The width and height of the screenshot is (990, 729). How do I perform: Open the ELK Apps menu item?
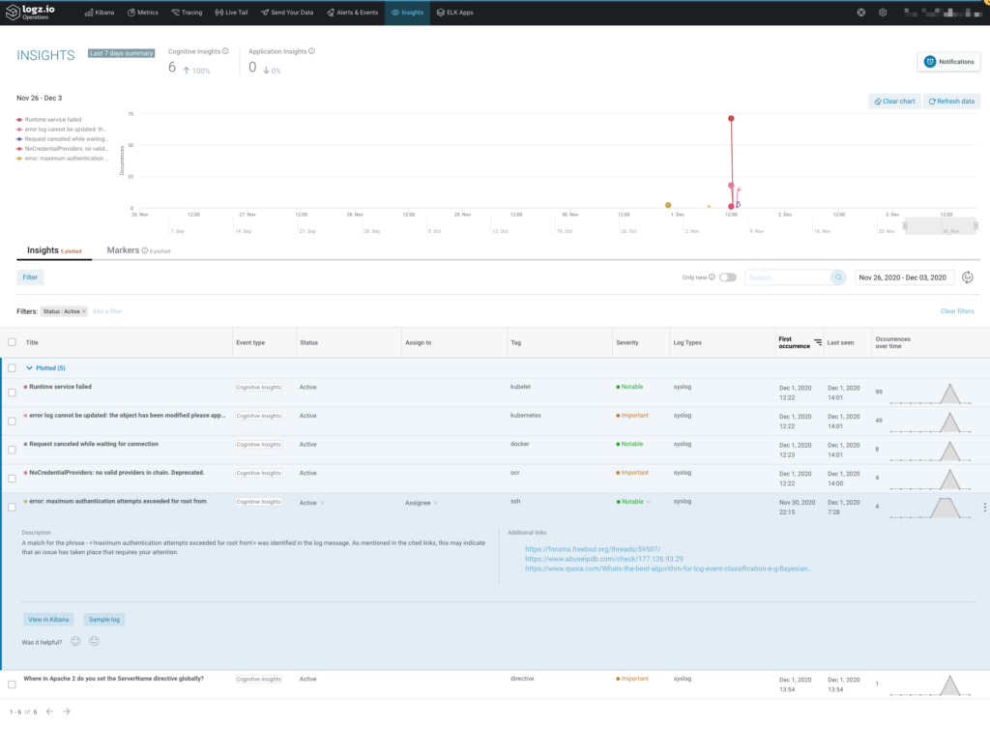point(454,12)
